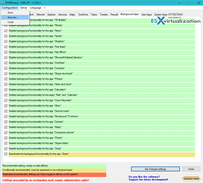Click the Set changed settings button
Screen dimensions: 203x183
[155, 169]
